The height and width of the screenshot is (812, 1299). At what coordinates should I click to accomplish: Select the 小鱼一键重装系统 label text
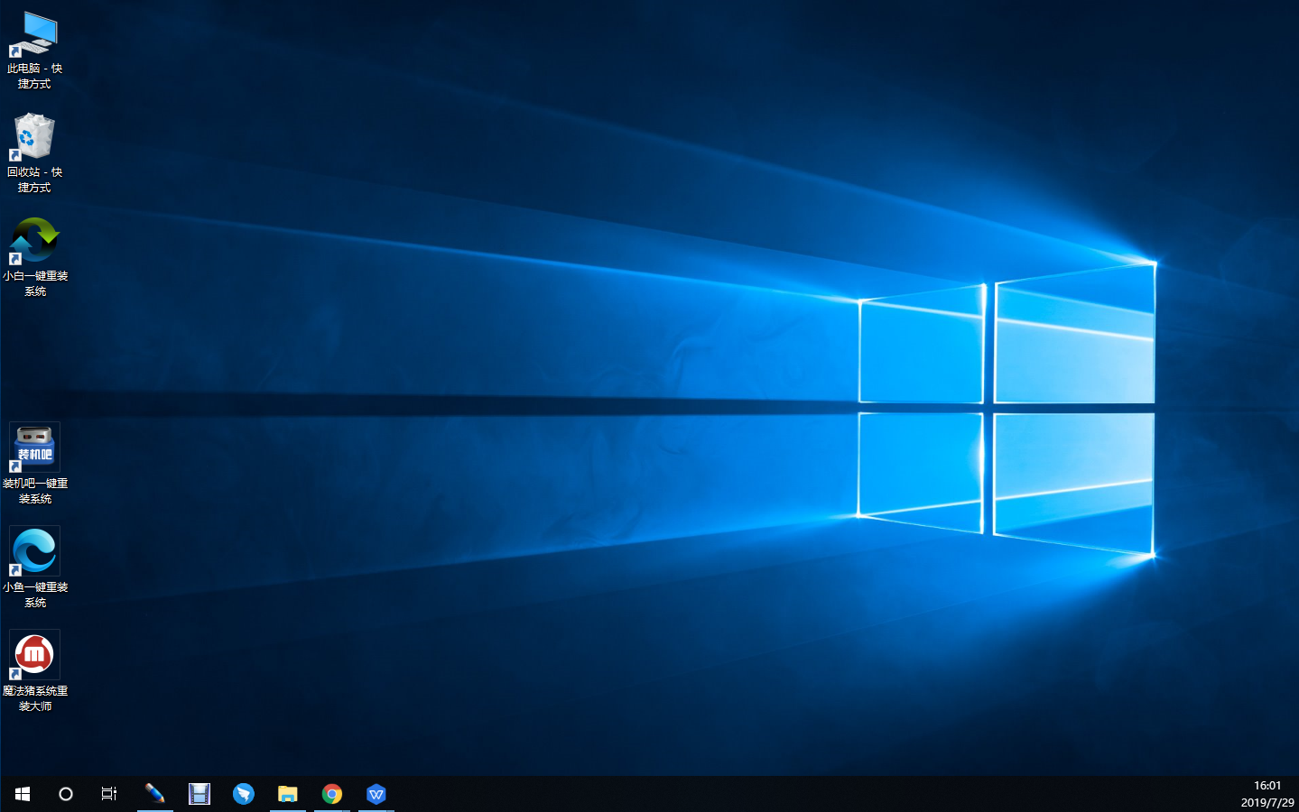(x=34, y=594)
